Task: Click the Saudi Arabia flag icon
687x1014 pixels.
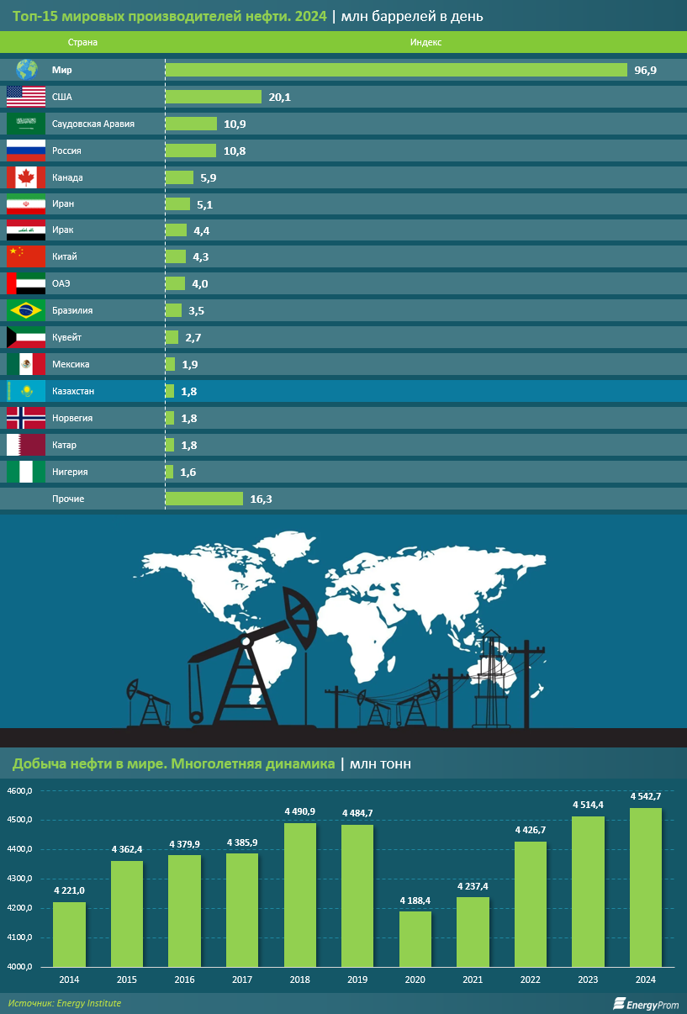Action: [x=26, y=124]
